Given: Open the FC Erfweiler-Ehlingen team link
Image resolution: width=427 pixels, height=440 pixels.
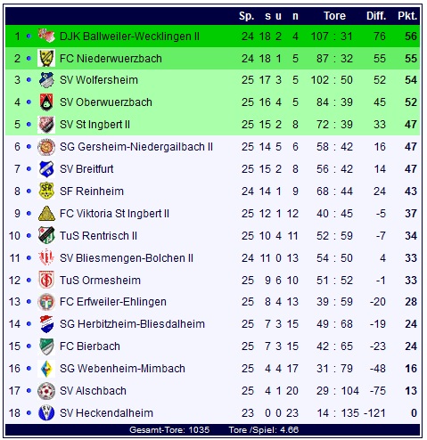Looking at the screenshot, I should [x=113, y=302].
